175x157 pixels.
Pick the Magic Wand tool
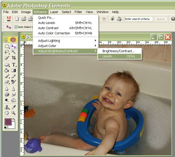14,52
